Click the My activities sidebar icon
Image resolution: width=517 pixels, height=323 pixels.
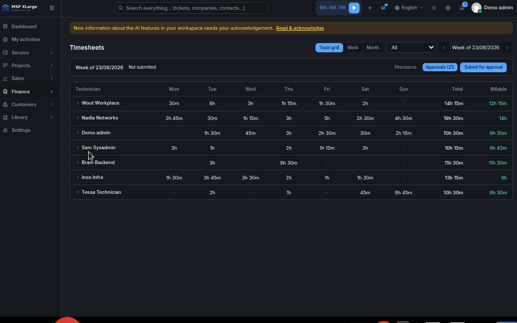pyautogui.click(x=5, y=39)
